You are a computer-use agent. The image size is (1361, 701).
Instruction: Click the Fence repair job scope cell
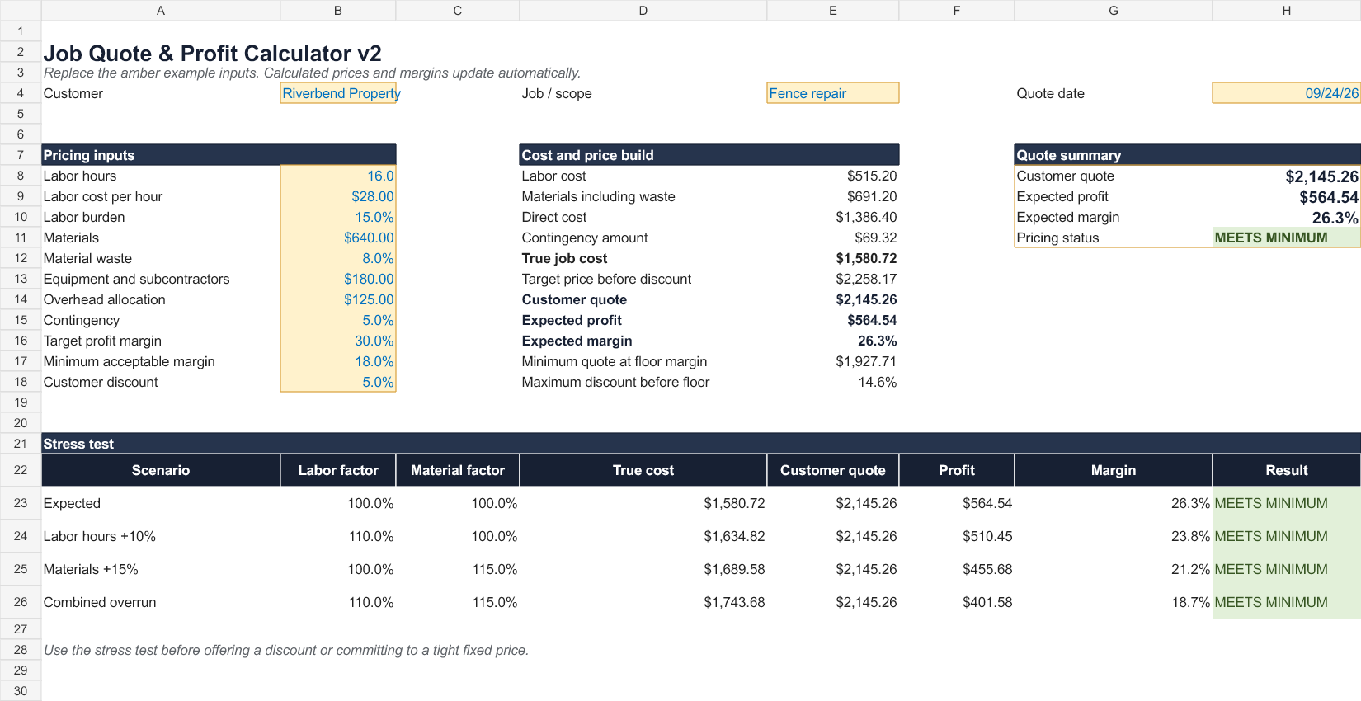pos(833,93)
